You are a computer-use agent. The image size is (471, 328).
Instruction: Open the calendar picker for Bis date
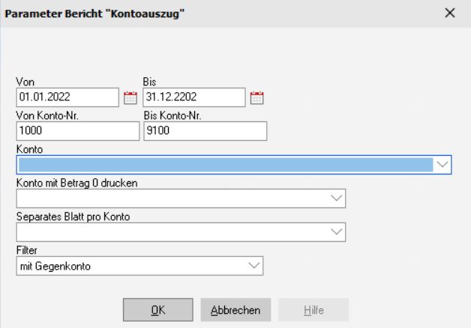click(x=257, y=97)
